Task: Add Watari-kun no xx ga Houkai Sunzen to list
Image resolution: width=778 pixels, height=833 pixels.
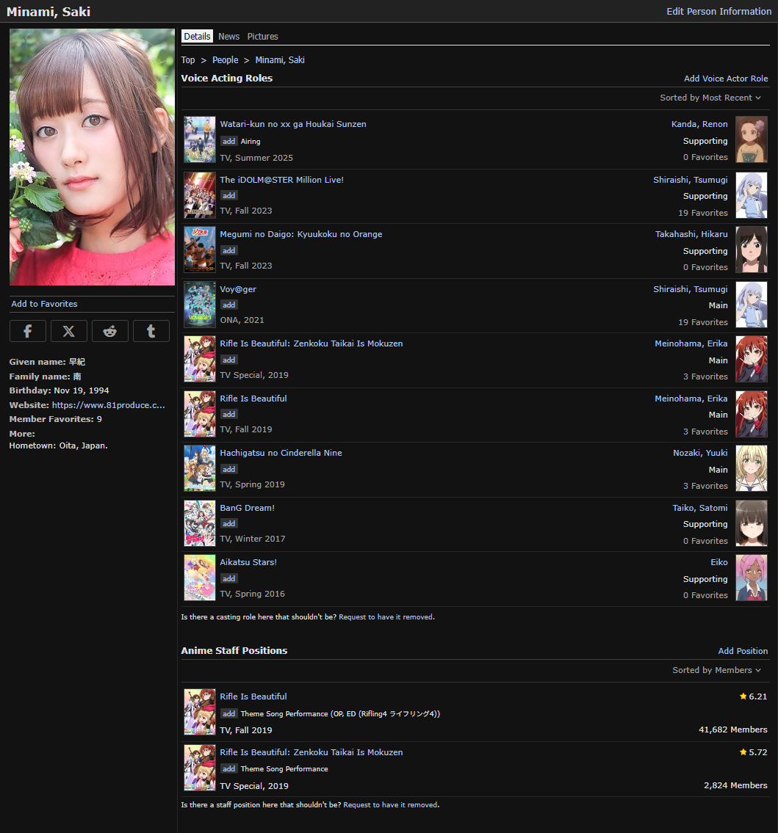Action: pyautogui.click(x=228, y=142)
